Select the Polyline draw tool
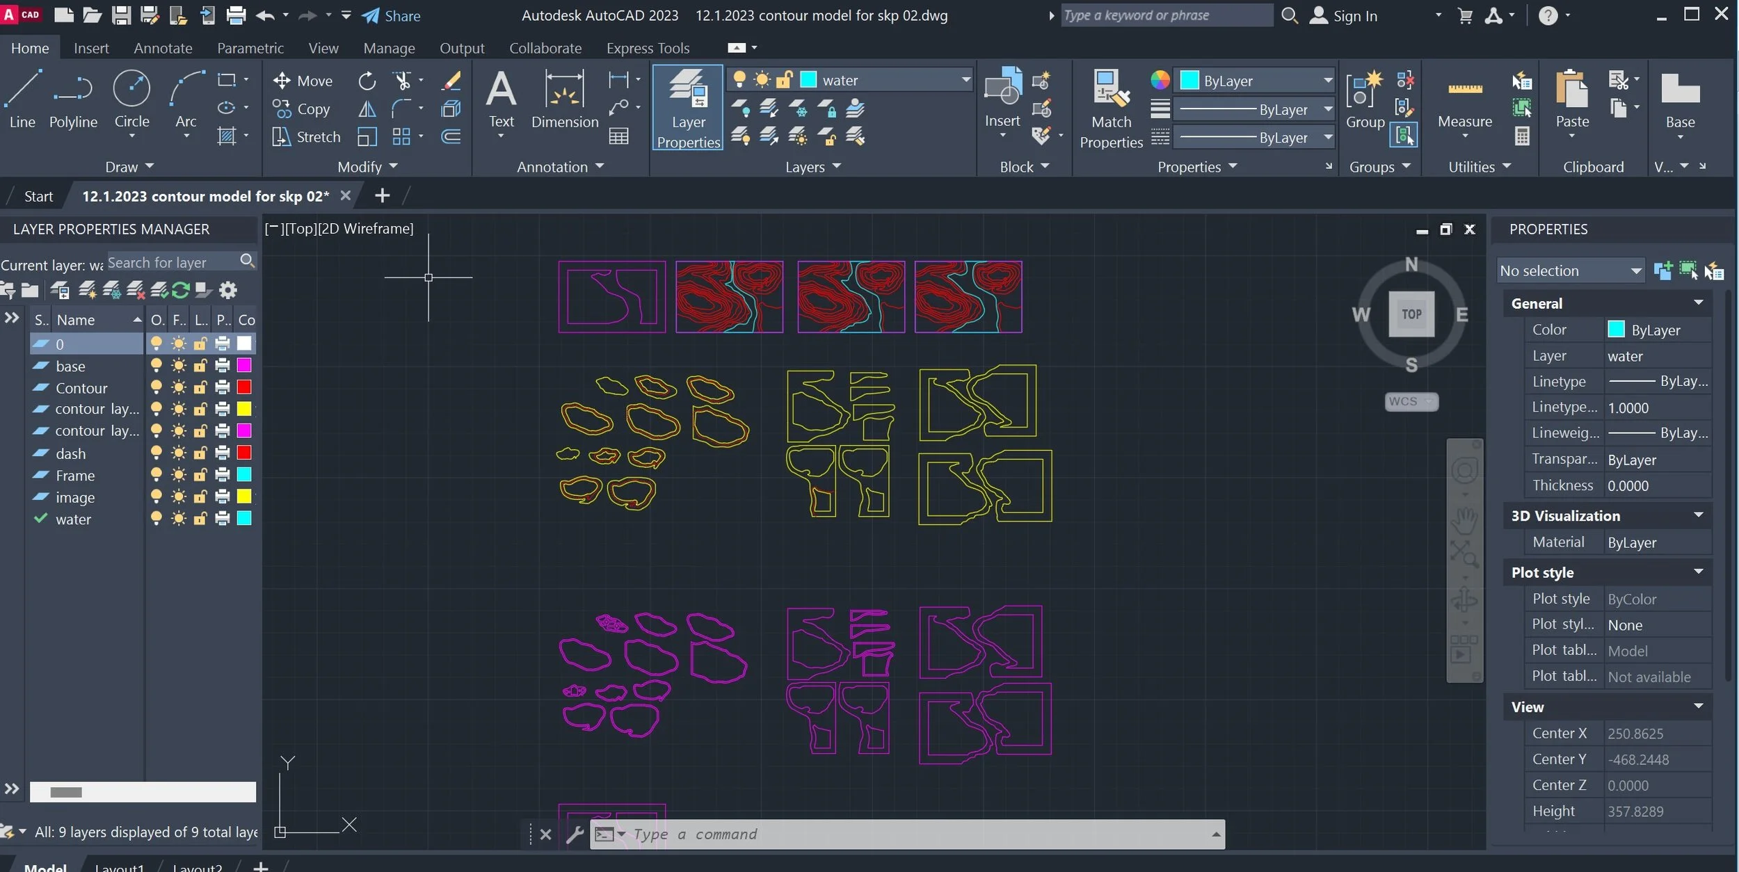Image resolution: width=1739 pixels, height=872 pixels. (x=73, y=101)
